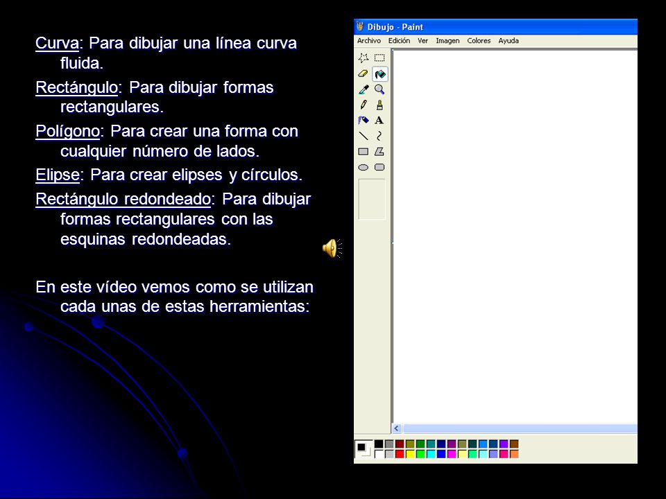Select the rectangular Selection tool
666x499 pixels.
click(x=379, y=58)
